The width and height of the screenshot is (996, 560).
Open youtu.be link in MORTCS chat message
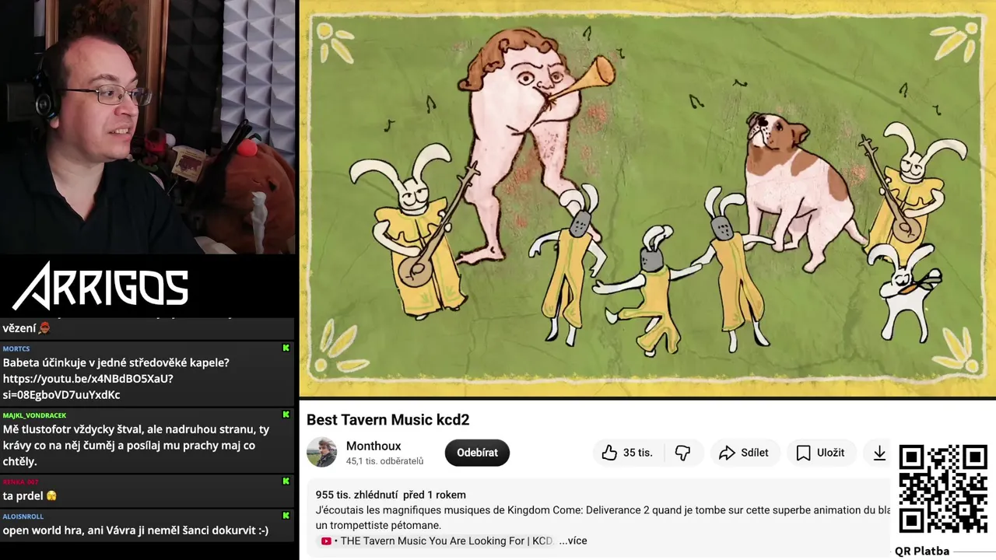(x=88, y=387)
